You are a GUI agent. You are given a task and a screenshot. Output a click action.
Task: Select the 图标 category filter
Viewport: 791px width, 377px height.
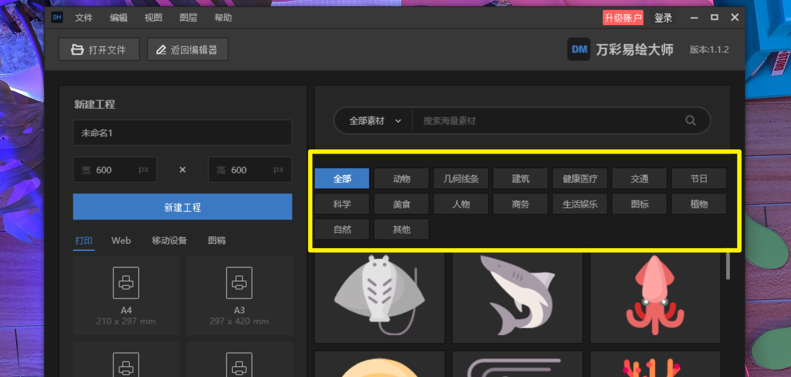pos(640,204)
